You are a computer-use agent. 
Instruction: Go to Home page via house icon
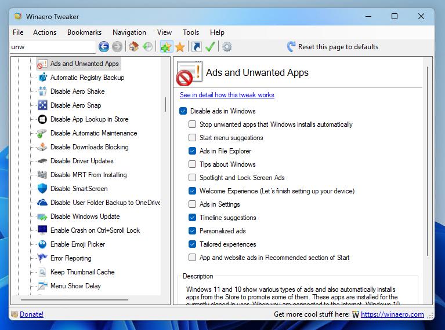click(x=133, y=47)
